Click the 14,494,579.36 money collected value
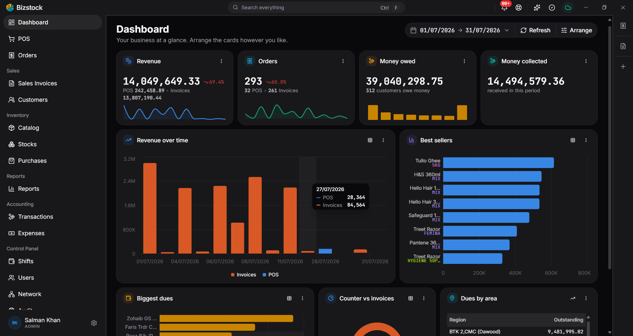 coord(526,81)
